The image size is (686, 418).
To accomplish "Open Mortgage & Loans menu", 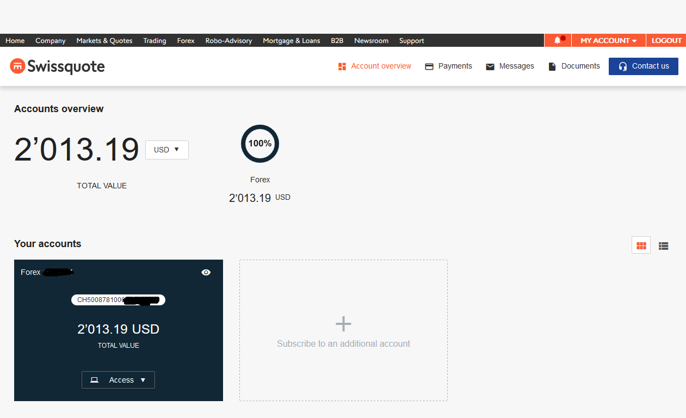I will 291,40.
